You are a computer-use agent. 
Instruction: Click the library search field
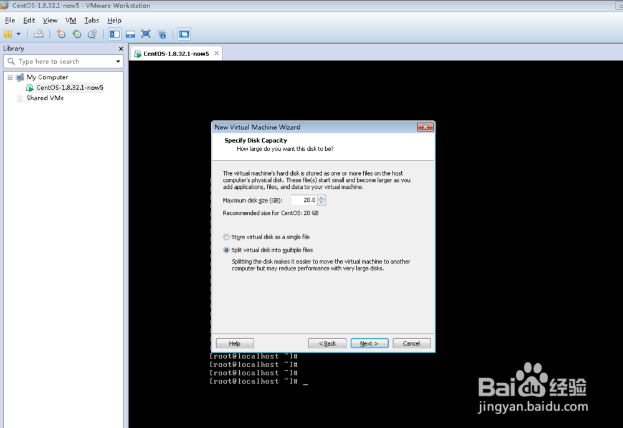(x=64, y=62)
